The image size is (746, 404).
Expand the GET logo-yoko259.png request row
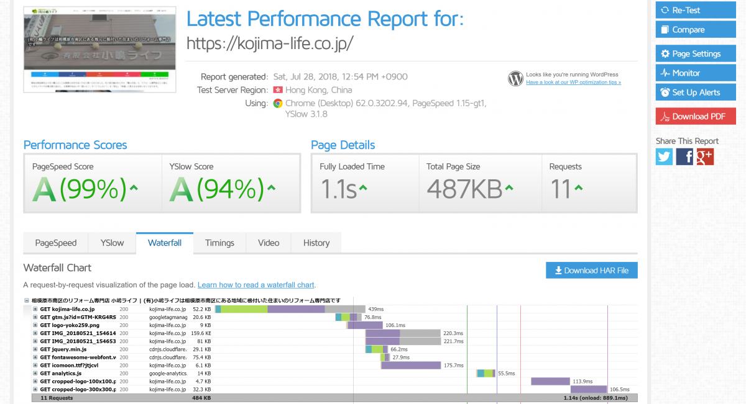point(35,325)
